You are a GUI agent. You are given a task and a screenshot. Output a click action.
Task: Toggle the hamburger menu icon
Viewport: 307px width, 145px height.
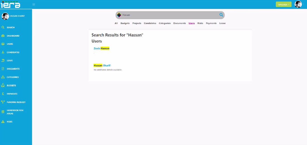tap(34, 4)
